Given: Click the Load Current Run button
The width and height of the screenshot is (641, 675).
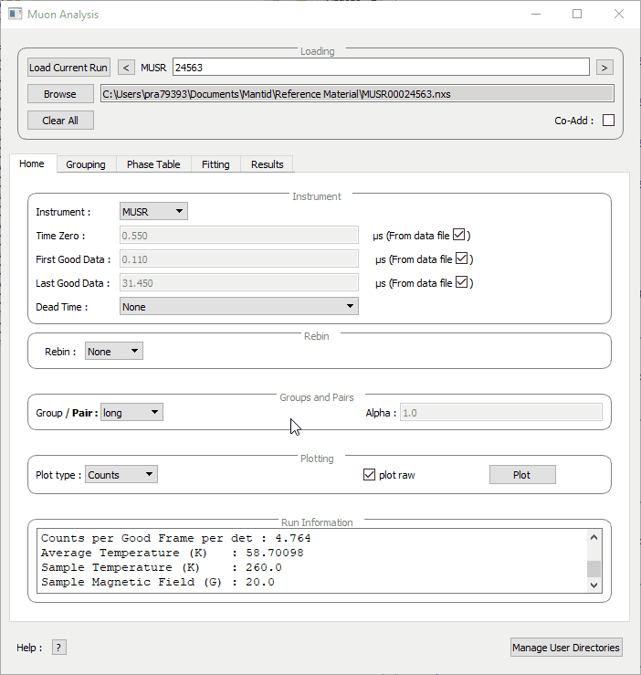Looking at the screenshot, I should 68,68.
